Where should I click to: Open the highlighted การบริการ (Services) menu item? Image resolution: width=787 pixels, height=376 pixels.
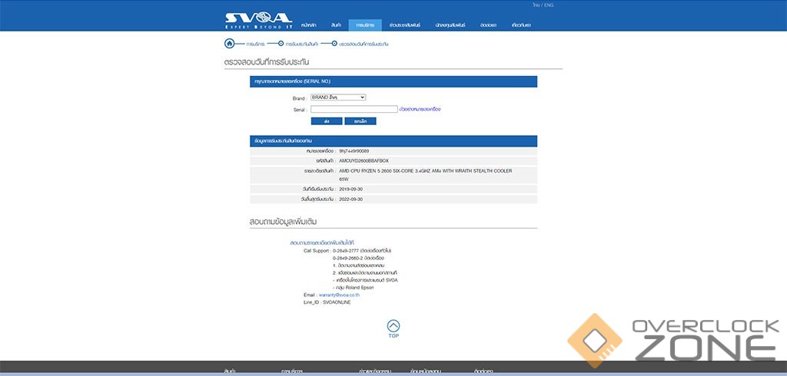[365, 25]
